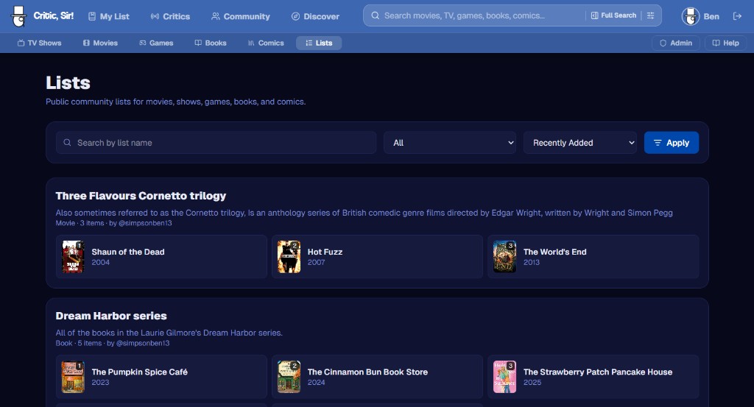Apply the list filters

[671, 143]
